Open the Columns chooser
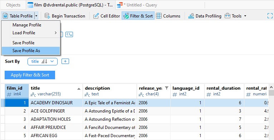The width and height of the screenshot is (274, 140). [168, 16]
